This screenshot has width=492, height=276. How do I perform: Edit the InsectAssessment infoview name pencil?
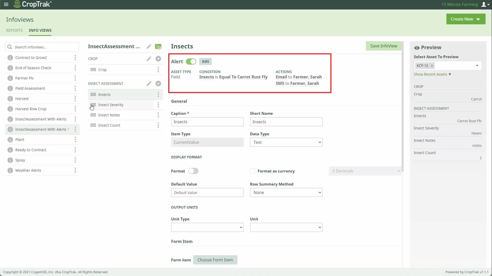[149, 46]
